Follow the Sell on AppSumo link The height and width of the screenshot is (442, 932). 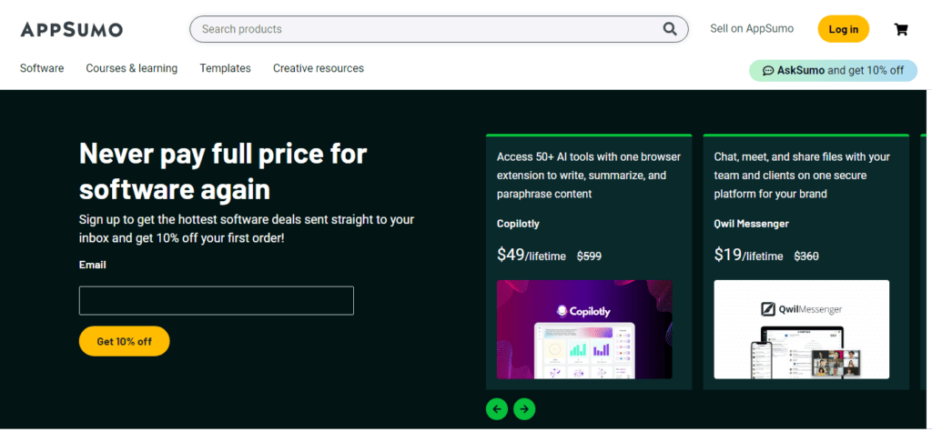(752, 29)
